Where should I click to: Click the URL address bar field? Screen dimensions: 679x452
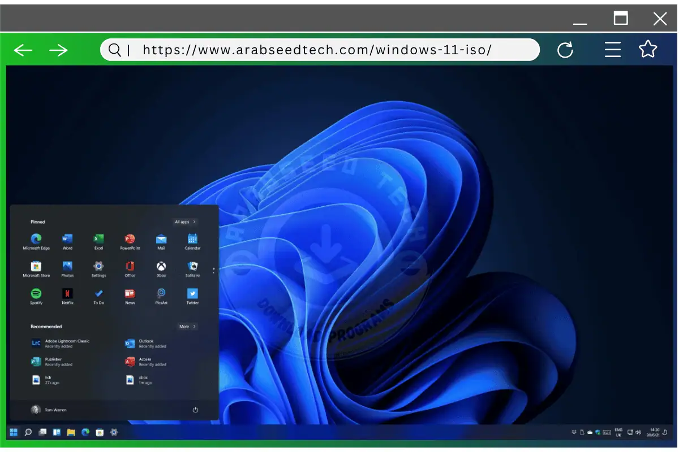pos(317,50)
